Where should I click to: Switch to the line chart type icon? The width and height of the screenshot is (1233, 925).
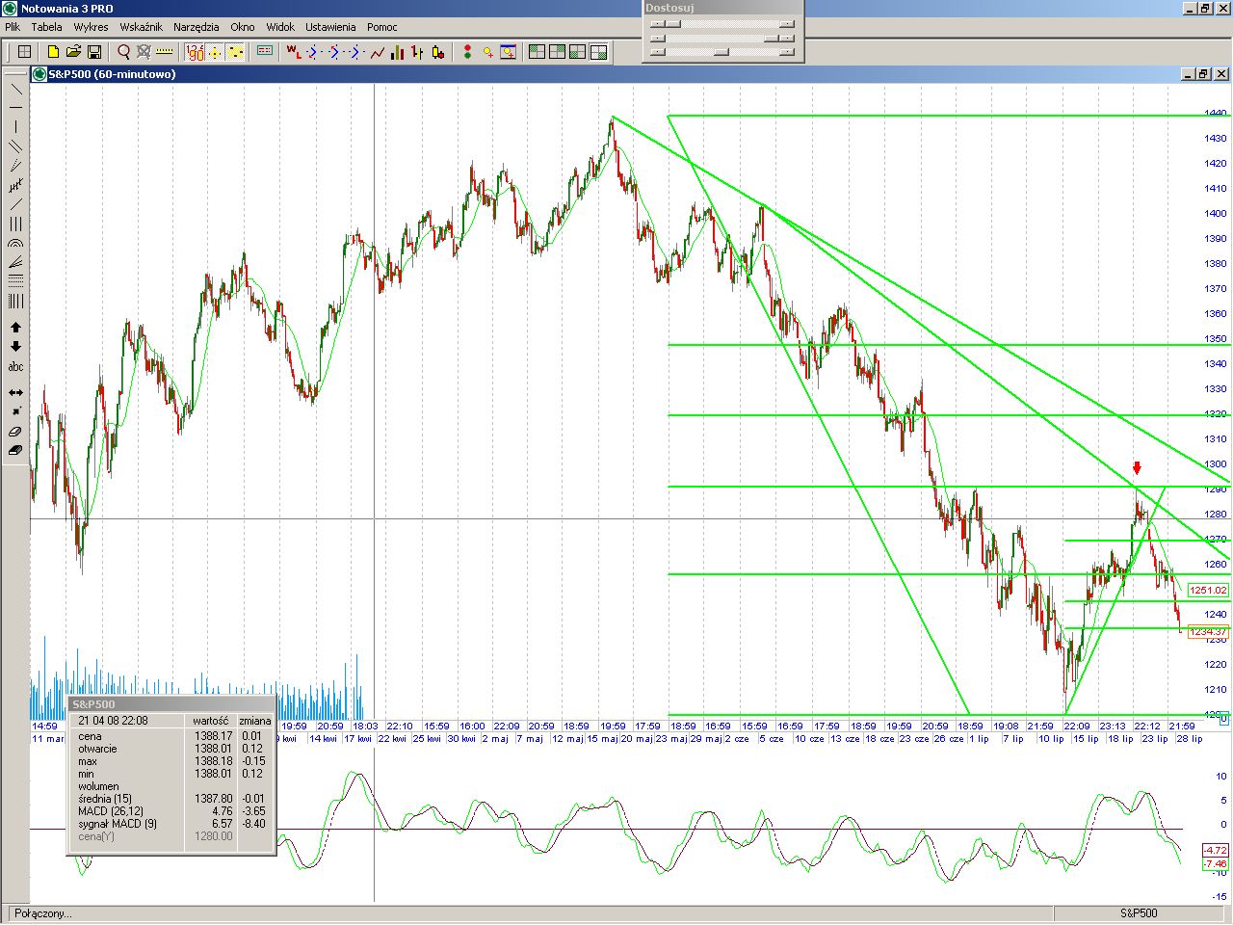[377, 52]
